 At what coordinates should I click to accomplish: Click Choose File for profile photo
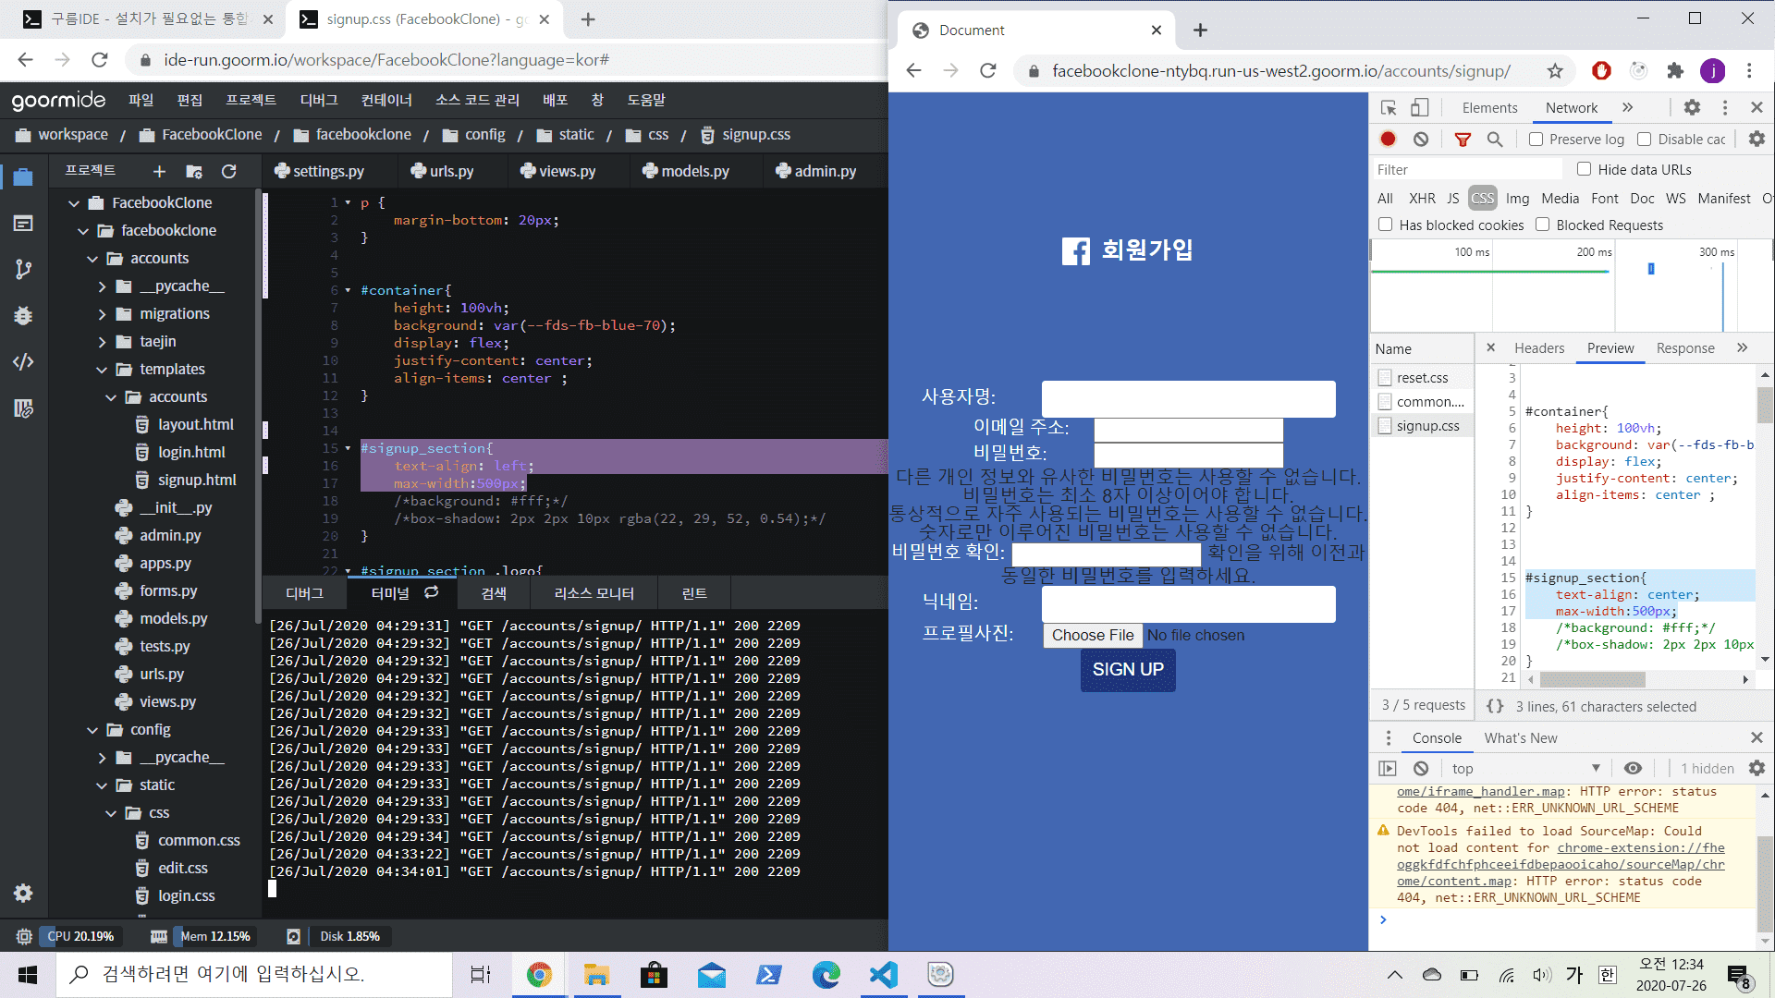point(1093,635)
